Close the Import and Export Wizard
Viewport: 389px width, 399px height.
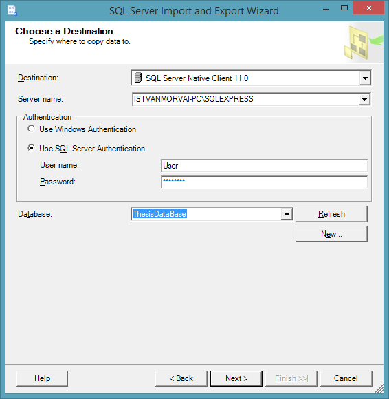click(368, 8)
